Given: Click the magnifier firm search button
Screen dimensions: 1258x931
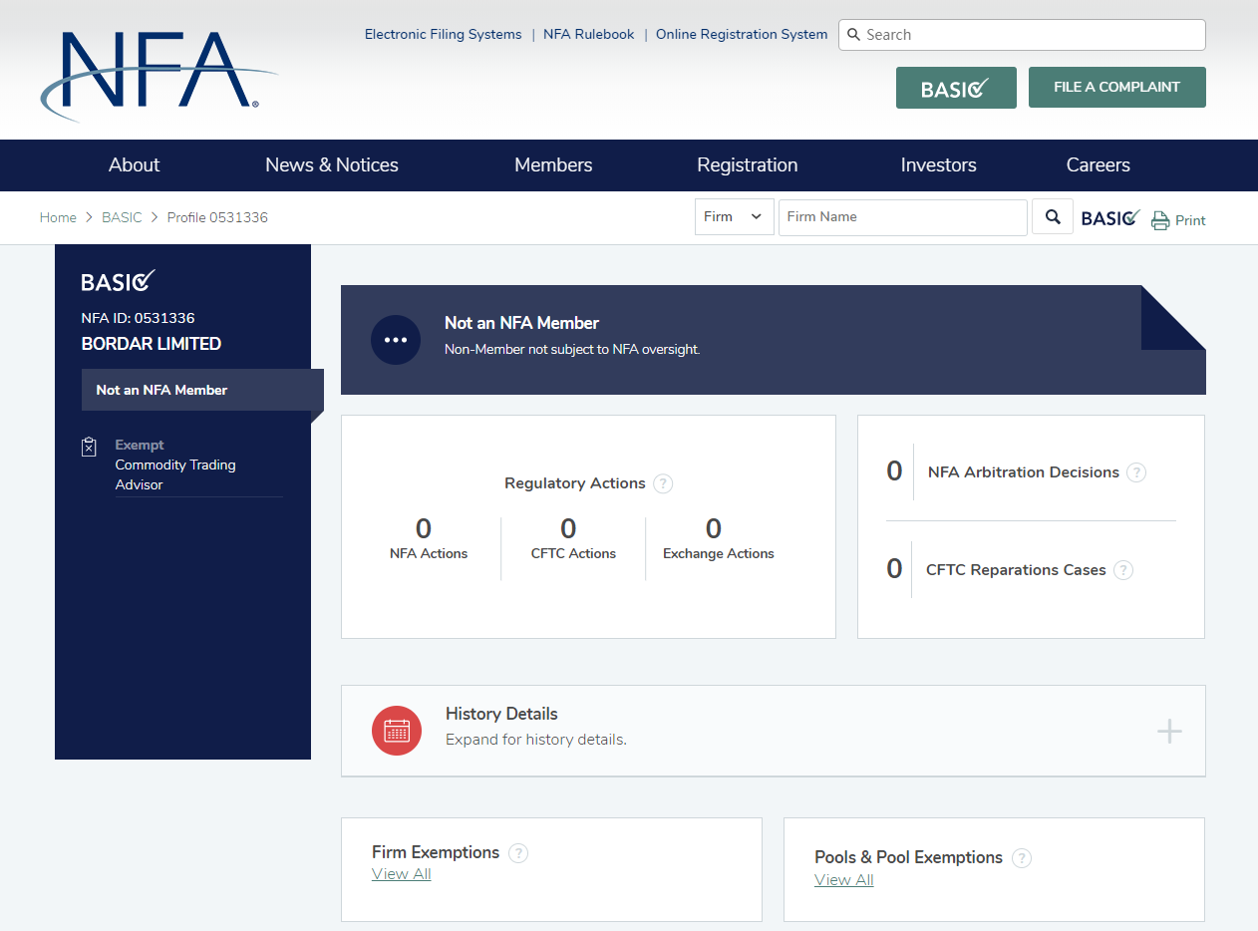Looking at the screenshot, I should [x=1052, y=216].
